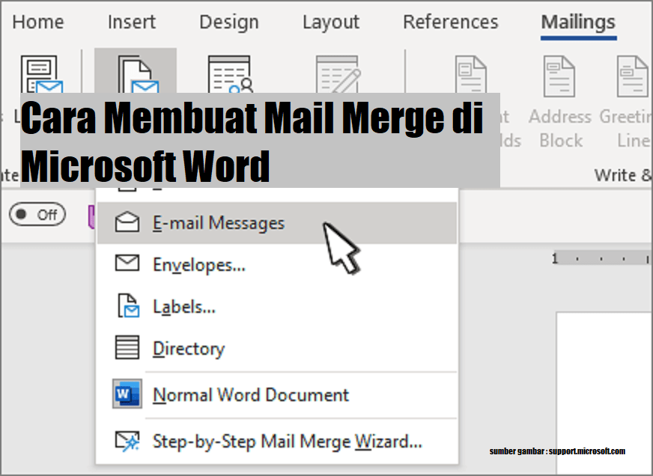Viewport: 653px width, 476px height.
Task: Click the page icon left of Address Block
Action: (x=470, y=75)
